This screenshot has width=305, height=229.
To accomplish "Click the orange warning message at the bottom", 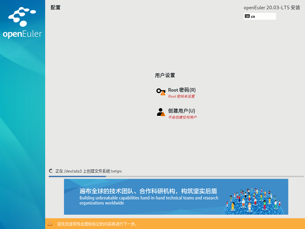I will (97, 224).
